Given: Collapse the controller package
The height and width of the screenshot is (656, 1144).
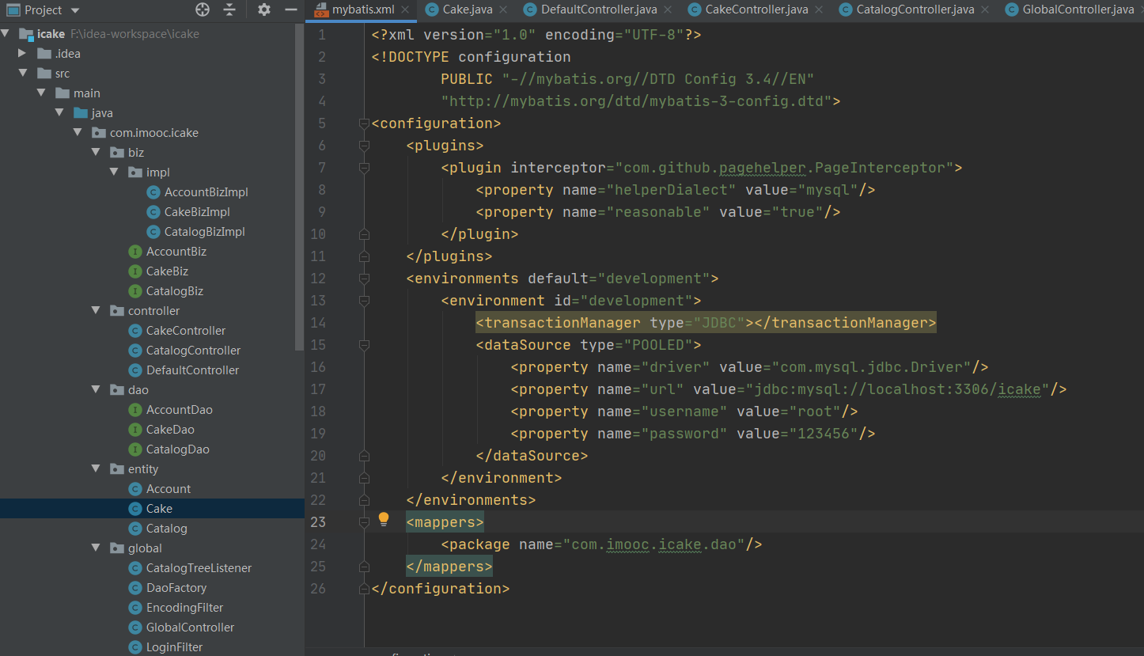Looking at the screenshot, I should point(95,311).
